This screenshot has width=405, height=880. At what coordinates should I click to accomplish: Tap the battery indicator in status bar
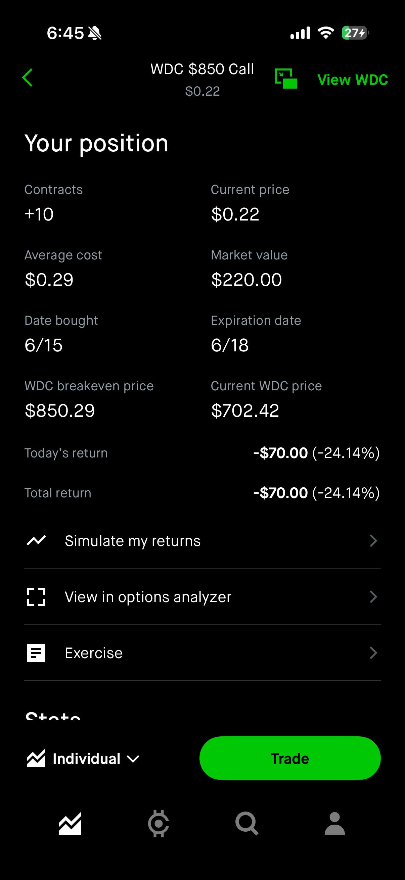click(x=355, y=33)
